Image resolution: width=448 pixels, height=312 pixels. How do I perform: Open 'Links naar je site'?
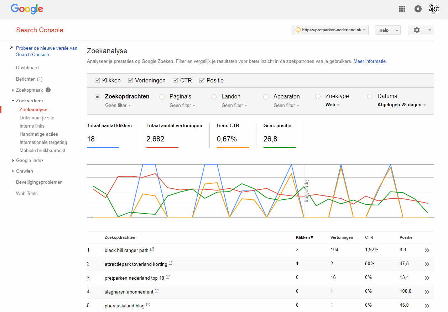[37, 118]
